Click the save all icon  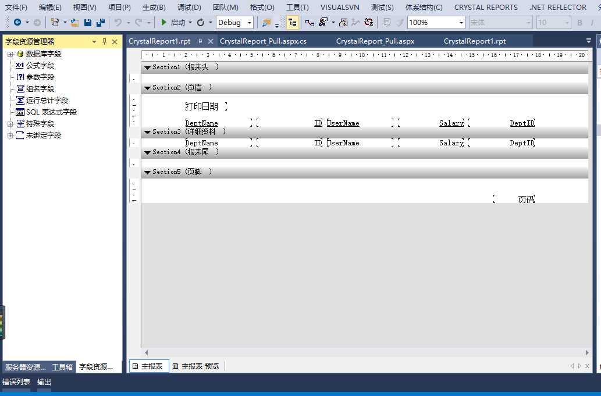click(101, 23)
